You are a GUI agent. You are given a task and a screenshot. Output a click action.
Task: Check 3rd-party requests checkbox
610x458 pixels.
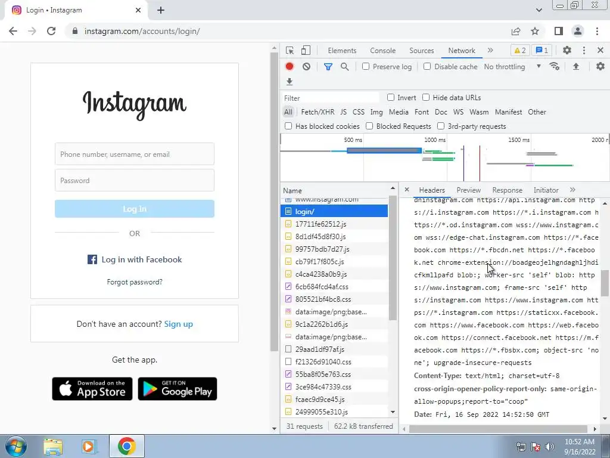pos(441,126)
